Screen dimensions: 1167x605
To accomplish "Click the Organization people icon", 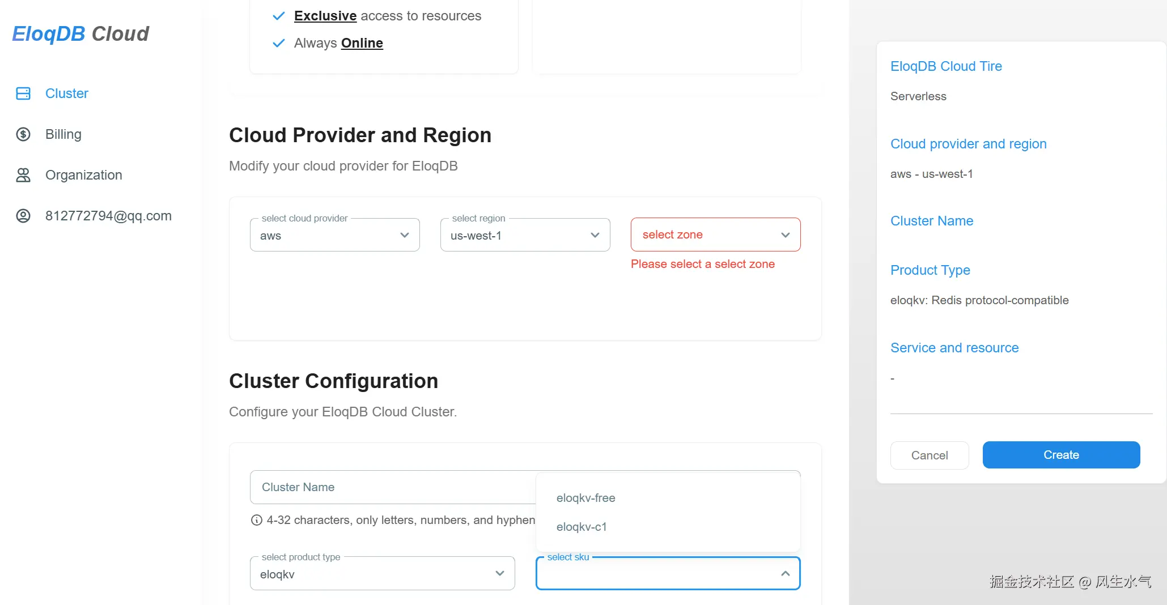I will click(x=23, y=175).
